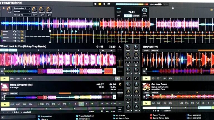Image resolution: width=214 pixels, height=120 pixels.
Task: Click STORE cue button
Action: point(113,111)
